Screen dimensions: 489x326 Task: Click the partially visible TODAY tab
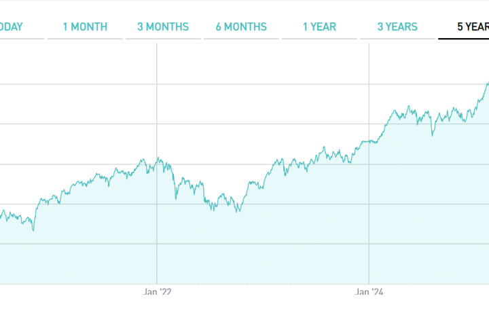(x=12, y=27)
